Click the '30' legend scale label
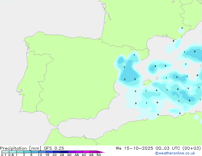Viewport: 202px width, 156px height. [69, 155]
